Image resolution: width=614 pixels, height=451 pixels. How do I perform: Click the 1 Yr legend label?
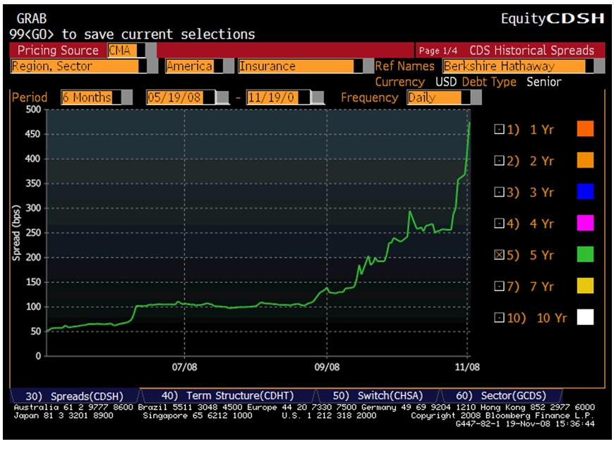coord(541,130)
